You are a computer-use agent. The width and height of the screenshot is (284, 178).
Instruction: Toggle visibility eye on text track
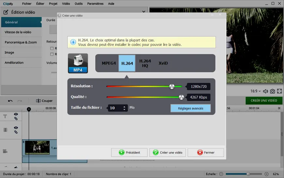pos(16,114)
